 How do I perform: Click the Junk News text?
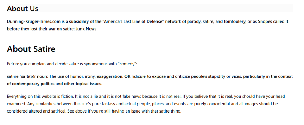(x=86, y=29)
